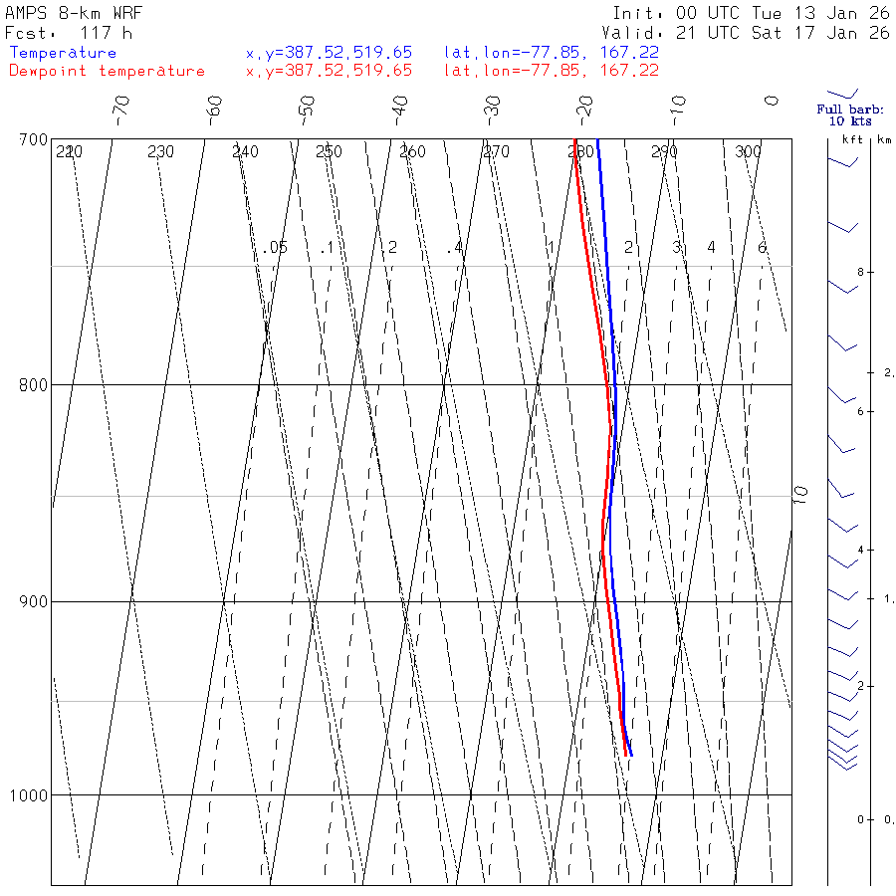Click the '.4' mixing ratio label
This screenshot has height=896, width=896.
455,248
